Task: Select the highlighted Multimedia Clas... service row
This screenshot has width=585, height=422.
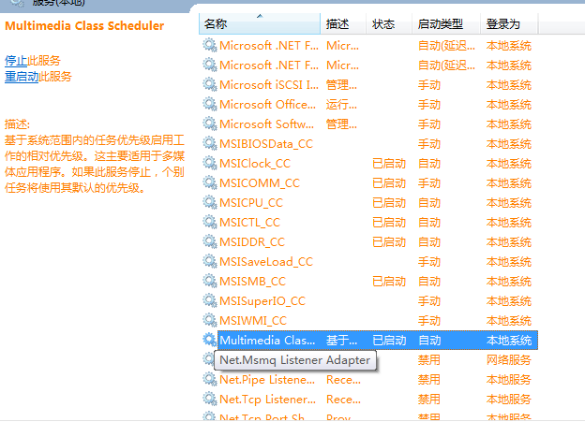Action: (378, 340)
